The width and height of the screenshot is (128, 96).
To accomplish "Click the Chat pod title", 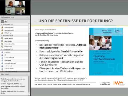I will coord(5,74).
